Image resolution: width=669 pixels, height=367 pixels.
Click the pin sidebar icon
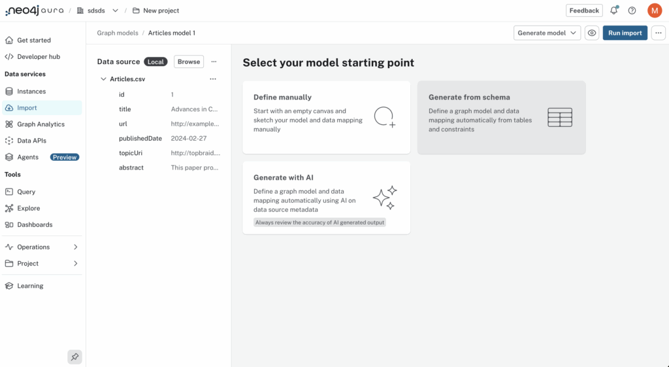[74, 357]
